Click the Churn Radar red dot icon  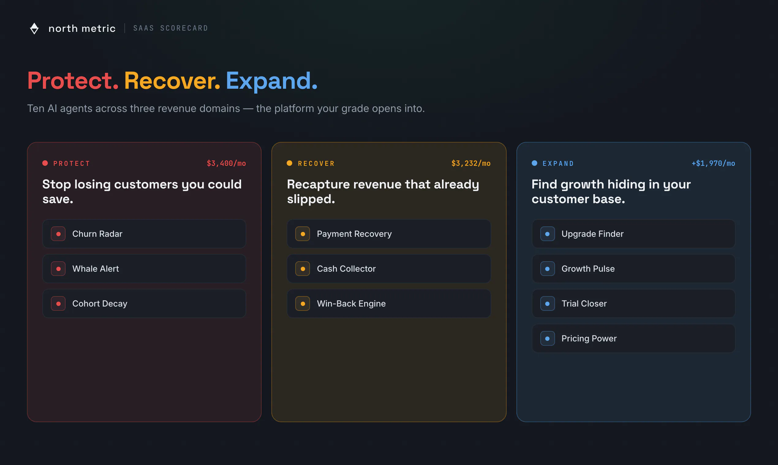pos(58,234)
